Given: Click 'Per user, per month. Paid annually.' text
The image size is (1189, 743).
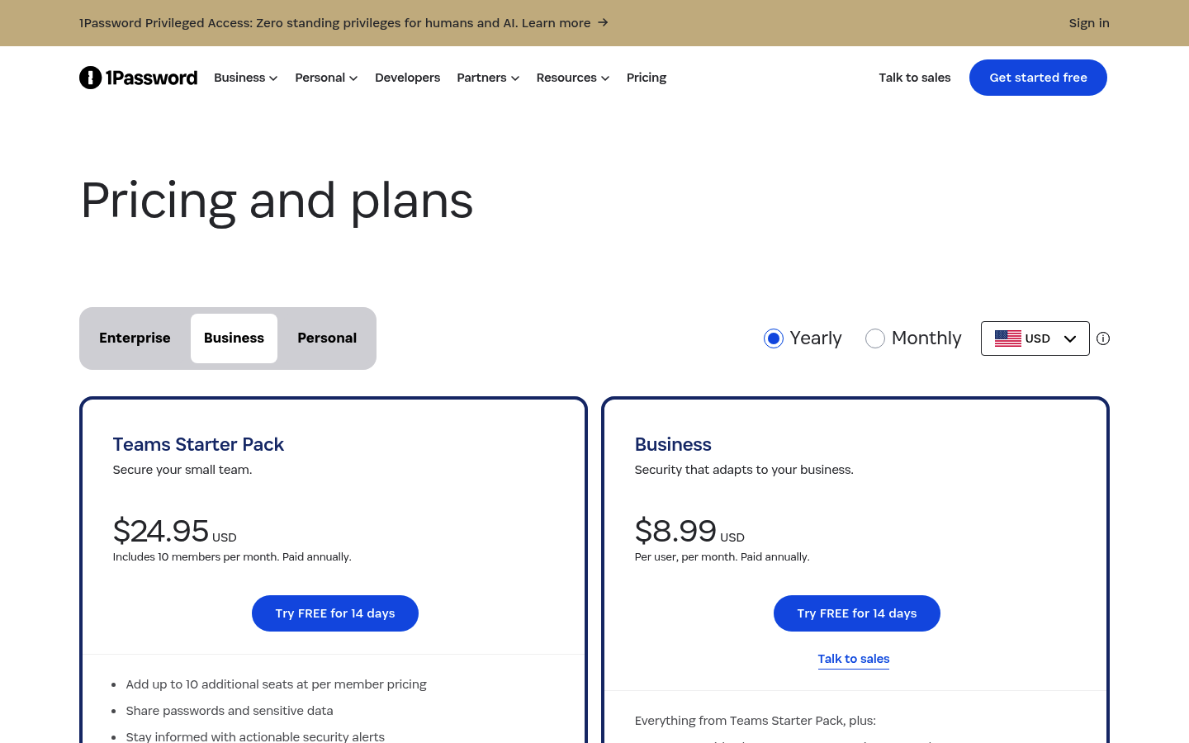Looking at the screenshot, I should pos(722,557).
